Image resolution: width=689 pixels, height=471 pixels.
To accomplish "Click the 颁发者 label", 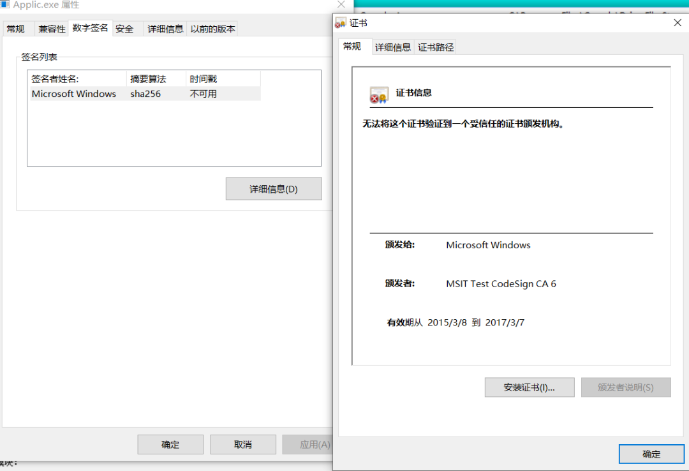I will tap(400, 283).
